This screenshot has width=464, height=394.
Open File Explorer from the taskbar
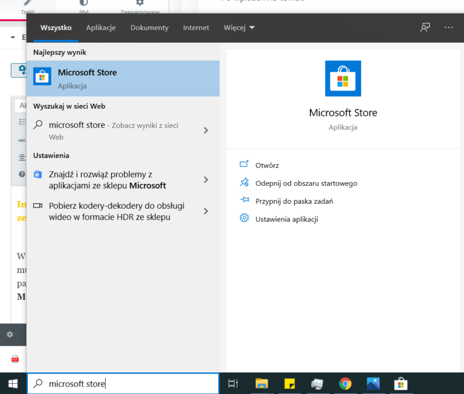[x=262, y=384]
